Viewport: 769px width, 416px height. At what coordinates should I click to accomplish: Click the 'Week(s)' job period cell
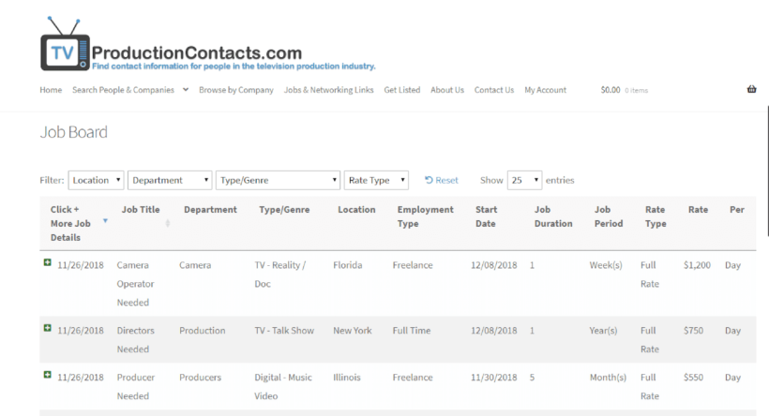click(606, 265)
